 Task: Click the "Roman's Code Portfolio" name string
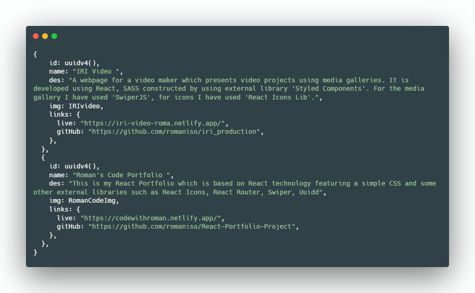coord(123,175)
